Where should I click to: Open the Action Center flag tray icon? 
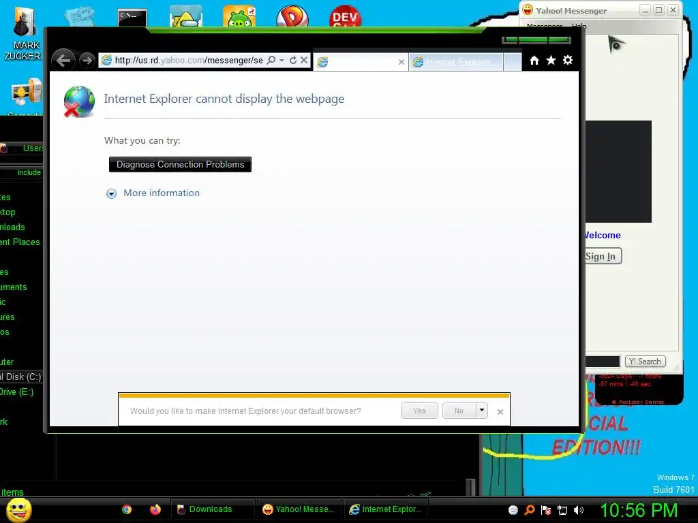tap(546, 510)
